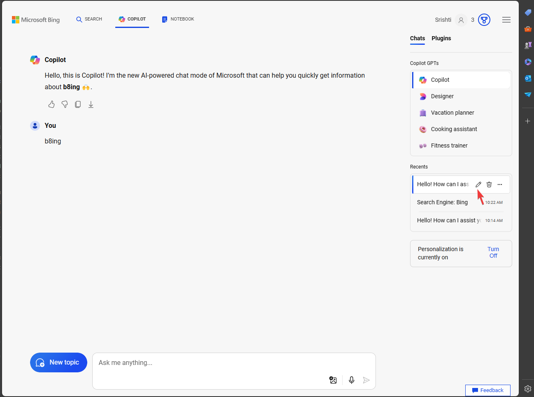Image resolution: width=534 pixels, height=397 pixels.
Task: Click the Microsoft Bing logo
Action: point(36,20)
